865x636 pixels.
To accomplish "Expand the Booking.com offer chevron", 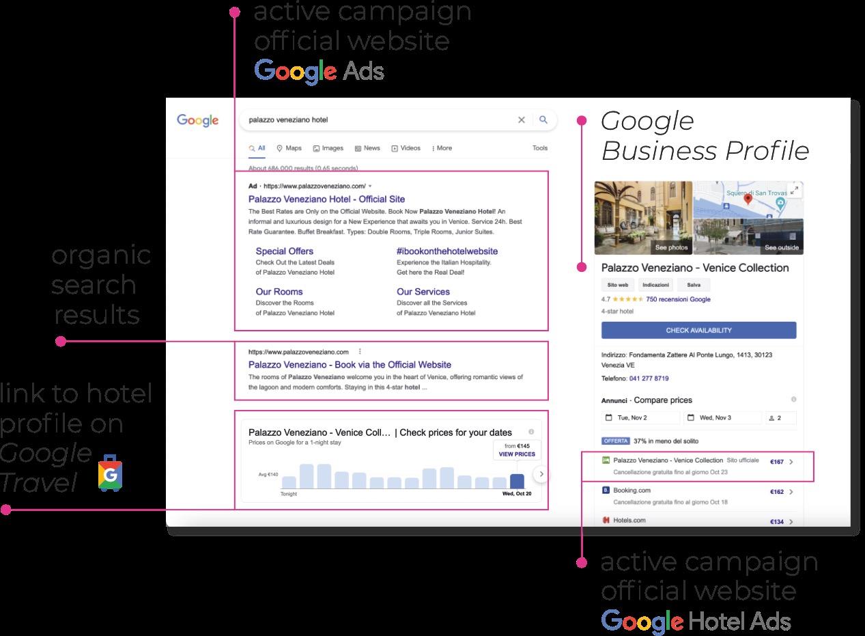I will coord(791,492).
